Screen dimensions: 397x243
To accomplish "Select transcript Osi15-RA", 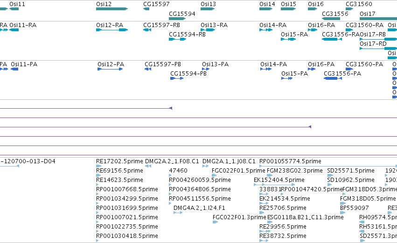I will [288, 39].
